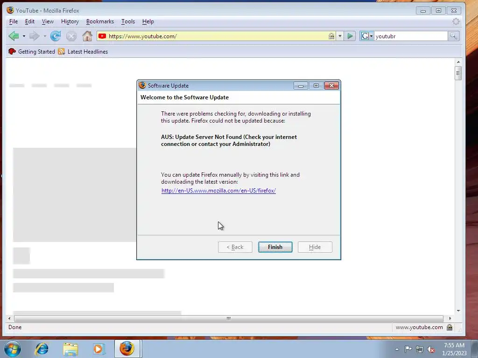478x358 pixels.
Task: Open the View menu
Action: 48,21
